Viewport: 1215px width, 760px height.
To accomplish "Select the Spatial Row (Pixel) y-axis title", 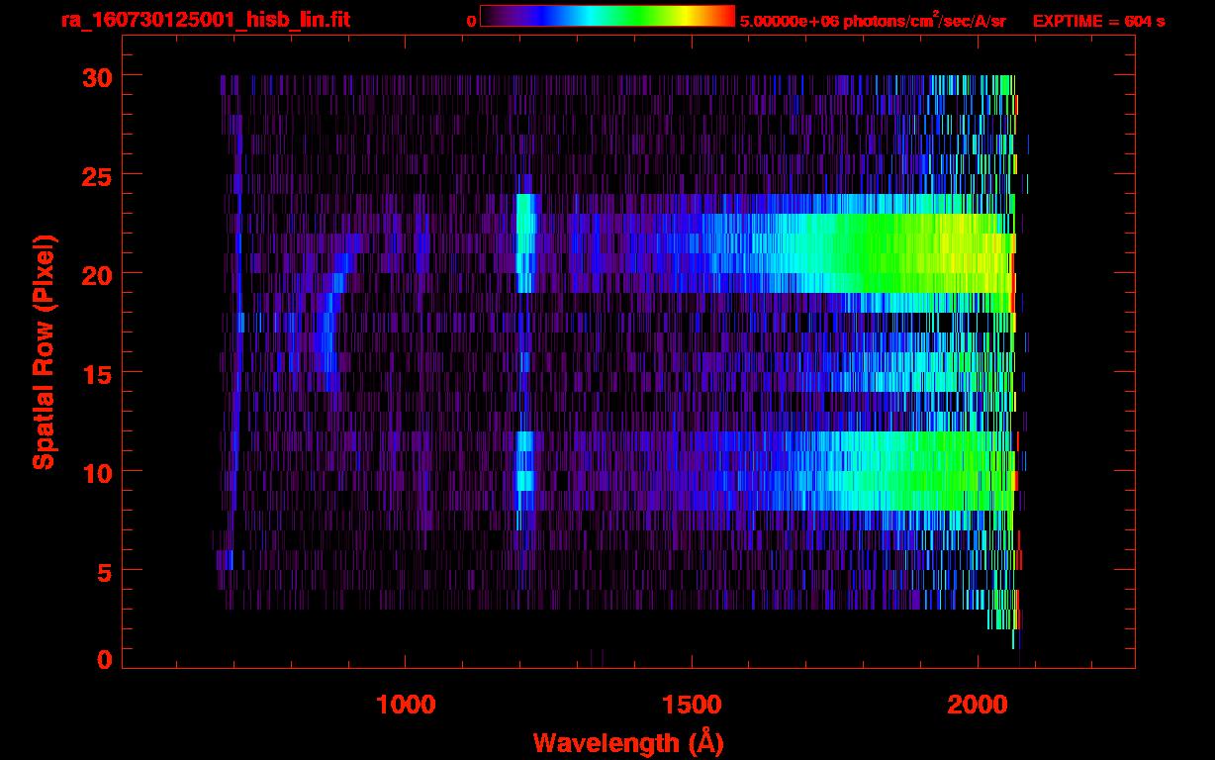I will (44, 351).
